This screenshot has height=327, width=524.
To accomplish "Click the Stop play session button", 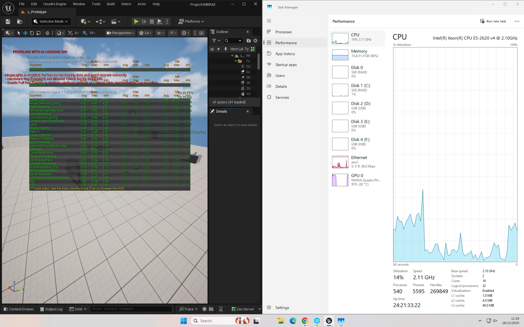I will pyautogui.click(x=152, y=21).
